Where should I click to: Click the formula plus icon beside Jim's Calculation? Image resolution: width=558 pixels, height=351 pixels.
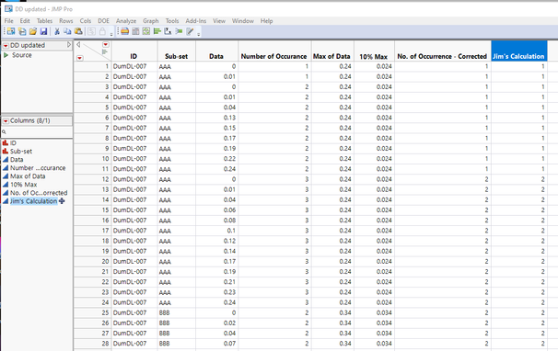click(62, 201)
